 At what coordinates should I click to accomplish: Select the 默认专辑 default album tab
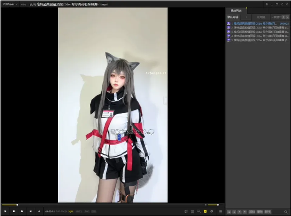pyautogui.click(x=233, y=17)
